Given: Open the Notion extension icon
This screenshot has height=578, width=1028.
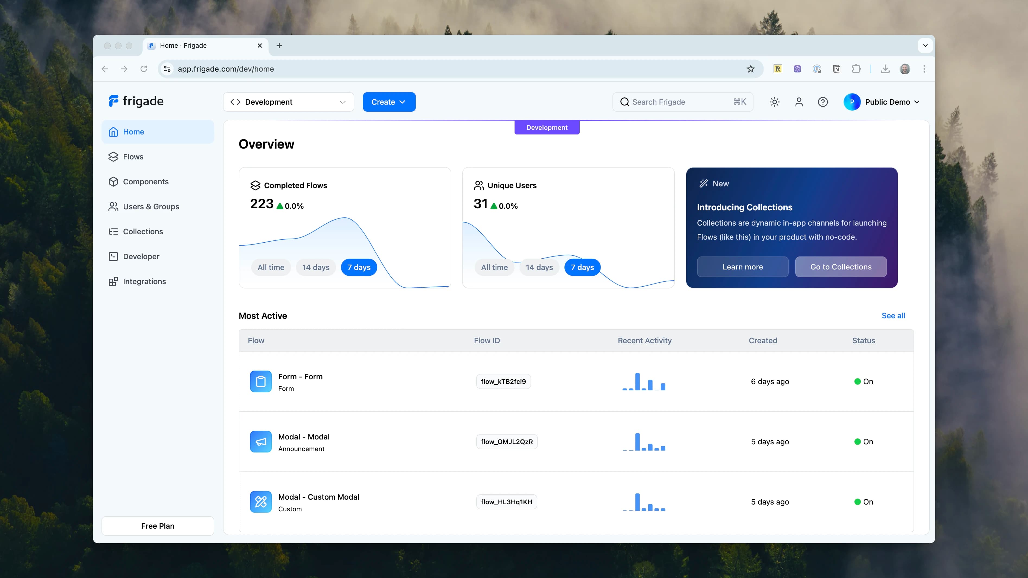Looking at the screenshot, I should 837,69.
